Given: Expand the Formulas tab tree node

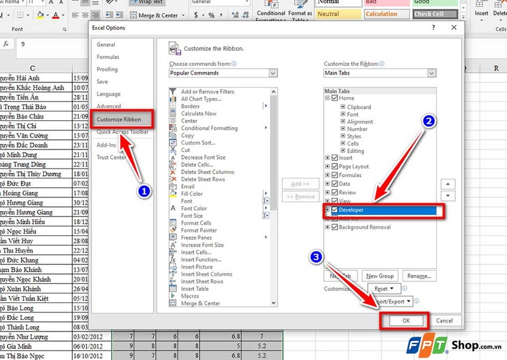Looking at the screenshot, I should pos(327,175).
